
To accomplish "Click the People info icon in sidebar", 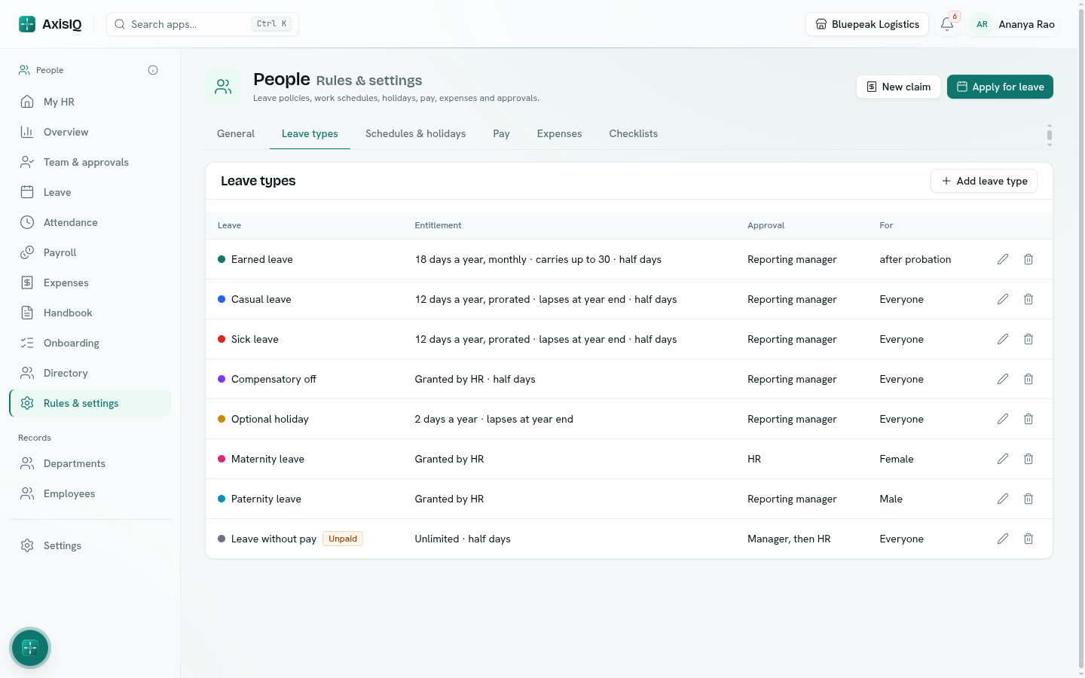I will tap(153, 70).
